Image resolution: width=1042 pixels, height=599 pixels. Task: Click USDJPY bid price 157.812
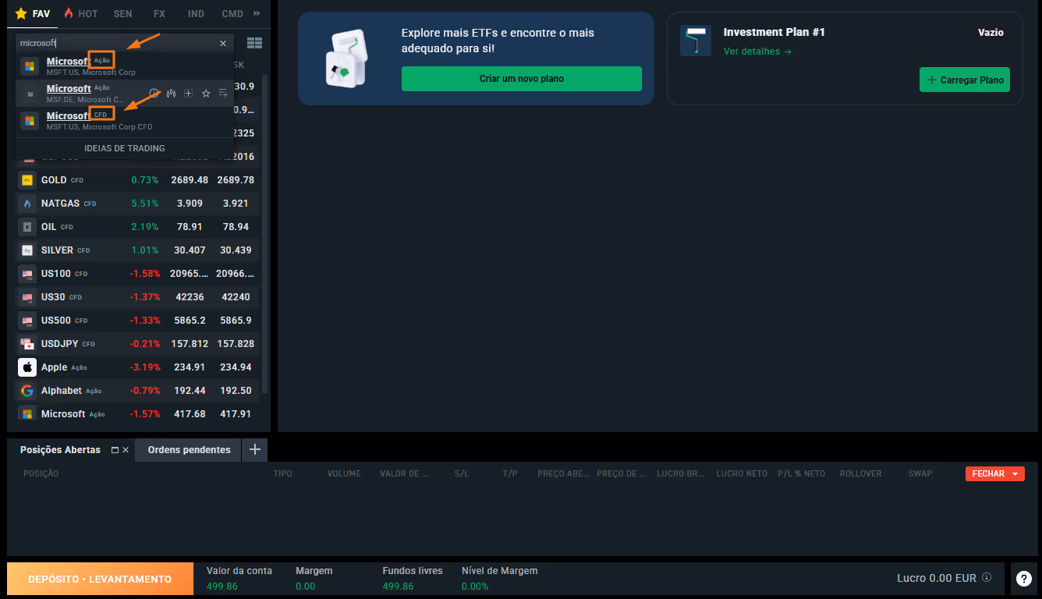190,344
